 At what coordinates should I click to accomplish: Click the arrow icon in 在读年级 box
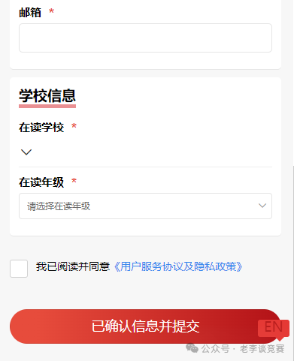(262, 206)
